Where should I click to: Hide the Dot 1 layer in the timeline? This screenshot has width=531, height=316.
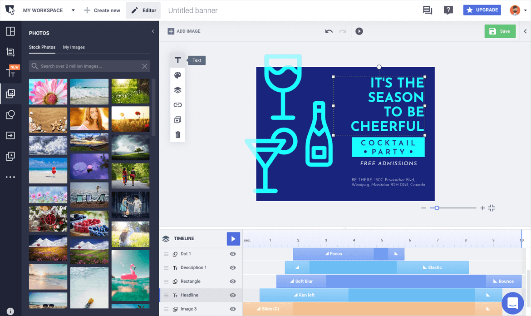coord(233,254)
